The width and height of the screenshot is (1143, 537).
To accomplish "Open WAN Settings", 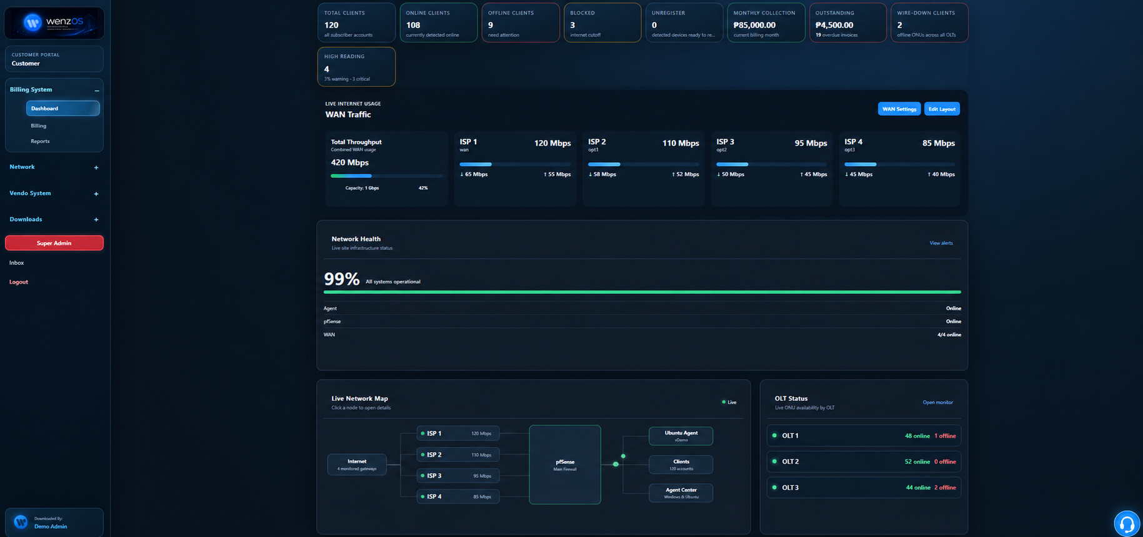I will click(x=899, y=109).
